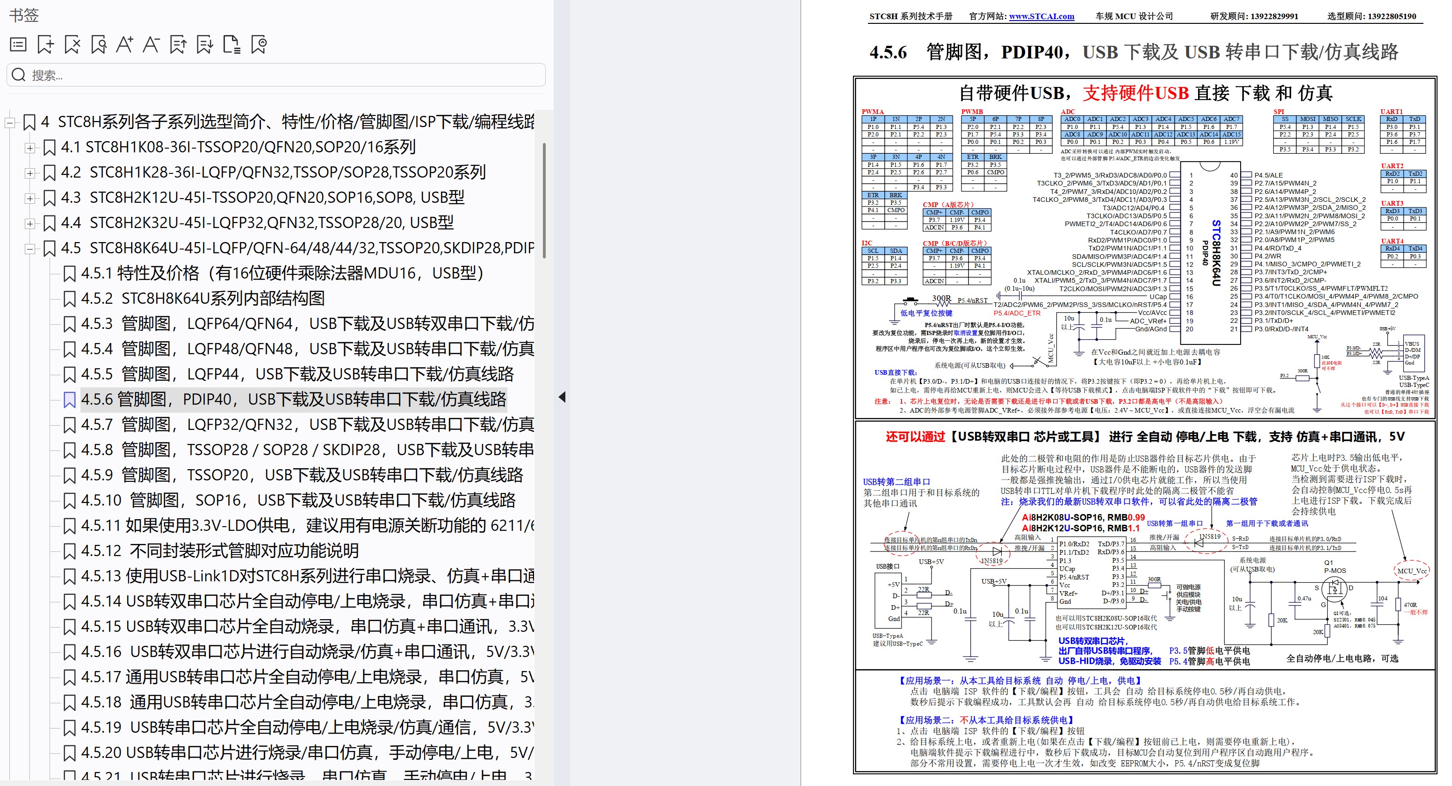Image resolution: width=1452 pixels, height=786 pixels.
Task: Expand the 4.2 STC8H1K28 bookmark node
Action: click(30, 173)
